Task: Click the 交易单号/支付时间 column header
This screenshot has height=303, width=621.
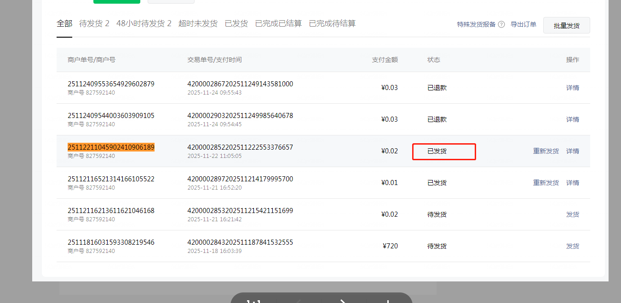Action: click(x=214, y=60)
